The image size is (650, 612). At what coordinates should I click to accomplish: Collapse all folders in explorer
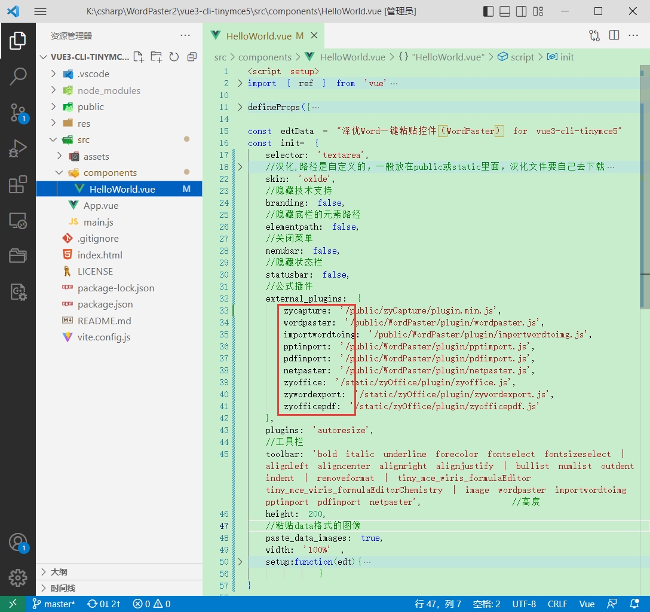(192, 57)
